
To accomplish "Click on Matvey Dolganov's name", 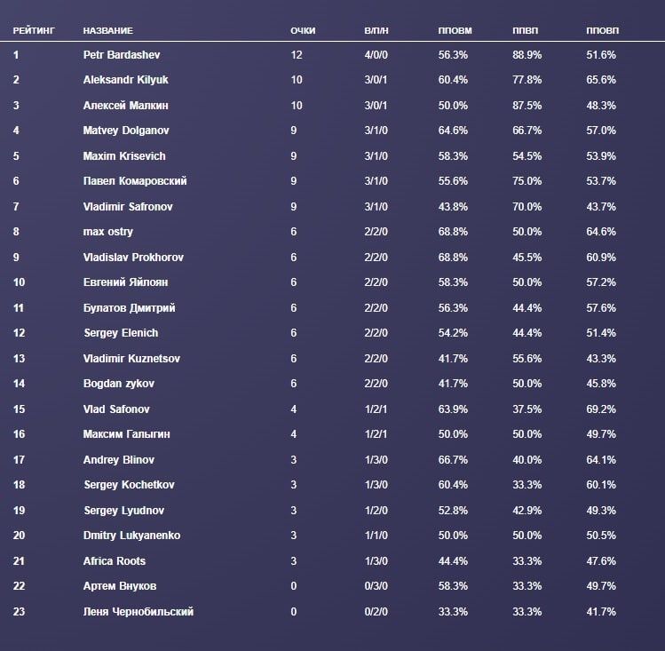I will [125, 131].
